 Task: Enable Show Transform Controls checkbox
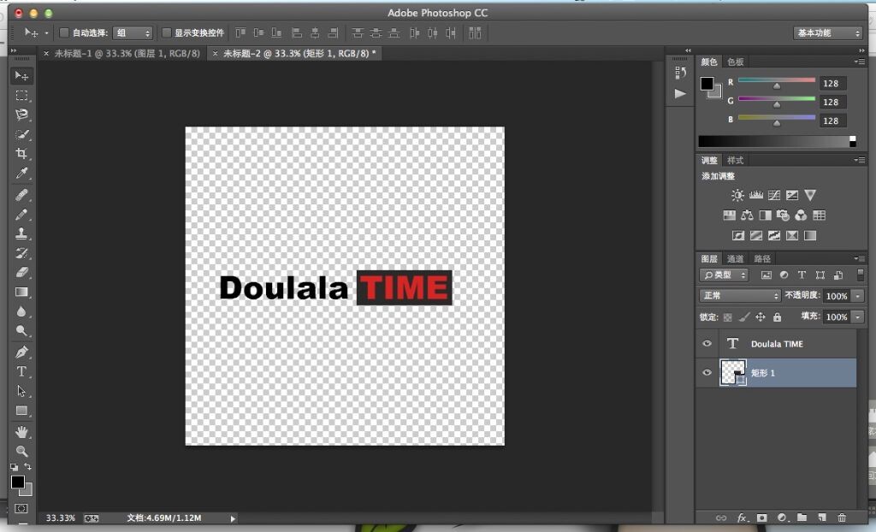click(166, 33)
